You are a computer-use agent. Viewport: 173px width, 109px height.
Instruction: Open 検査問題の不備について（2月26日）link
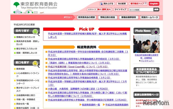tap(88, 94)
